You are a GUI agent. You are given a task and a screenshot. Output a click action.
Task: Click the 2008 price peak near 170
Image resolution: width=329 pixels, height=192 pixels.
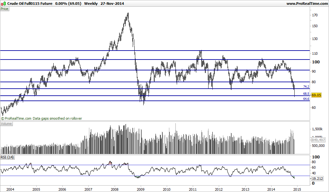pyautogui.click(x=128, y=13)
